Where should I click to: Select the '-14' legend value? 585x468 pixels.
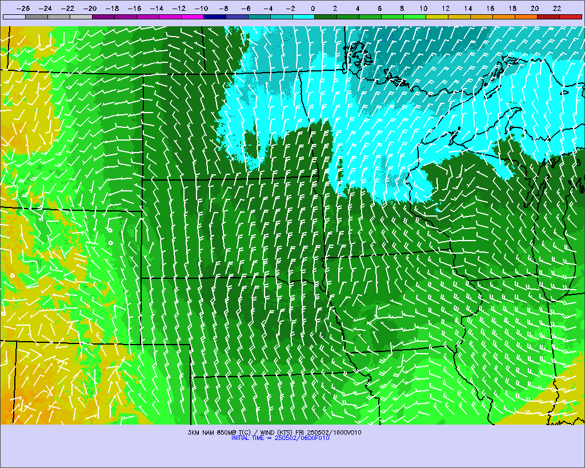157,9
